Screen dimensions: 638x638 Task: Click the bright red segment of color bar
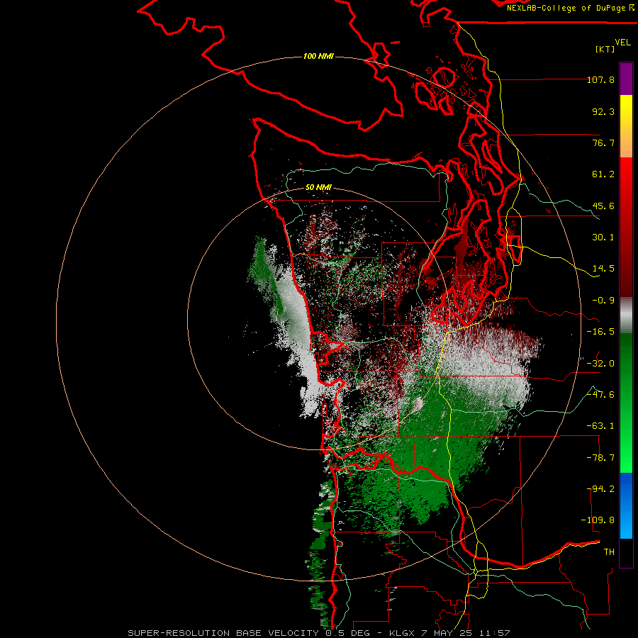point(626,227)
